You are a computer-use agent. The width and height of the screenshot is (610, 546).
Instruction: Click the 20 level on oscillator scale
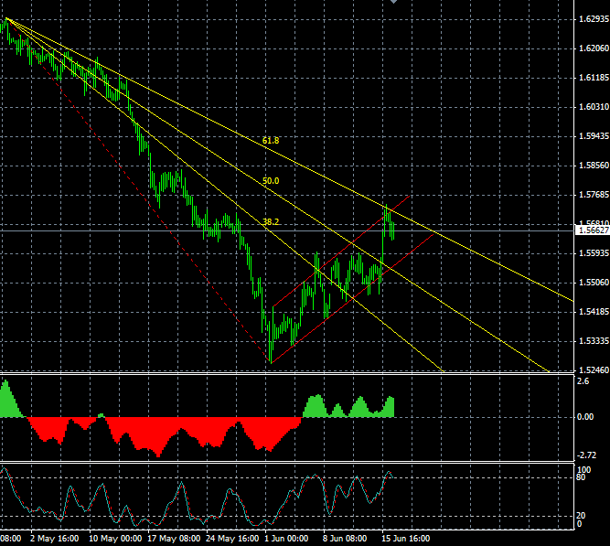tap(581, 516)
